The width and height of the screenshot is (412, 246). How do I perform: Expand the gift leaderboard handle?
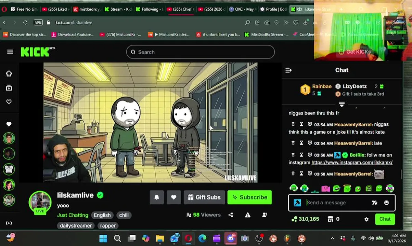click(x=342, y=104)
